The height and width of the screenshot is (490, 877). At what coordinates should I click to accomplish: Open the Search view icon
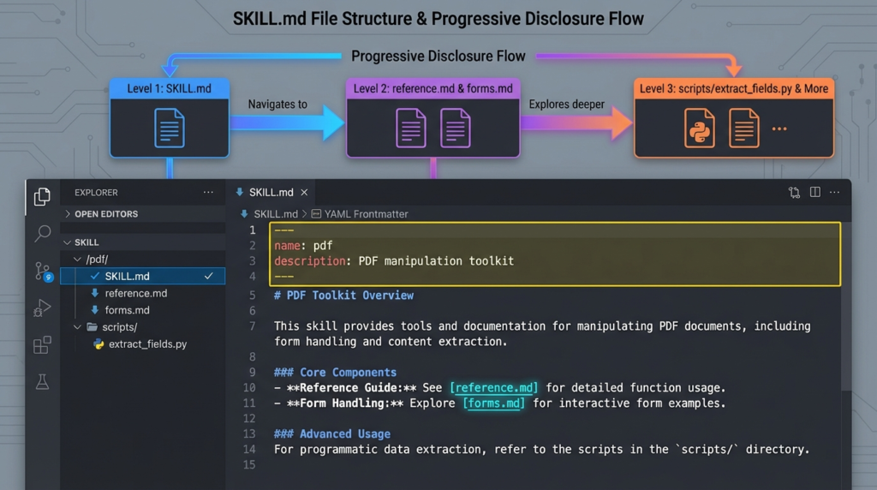point(42,233)
